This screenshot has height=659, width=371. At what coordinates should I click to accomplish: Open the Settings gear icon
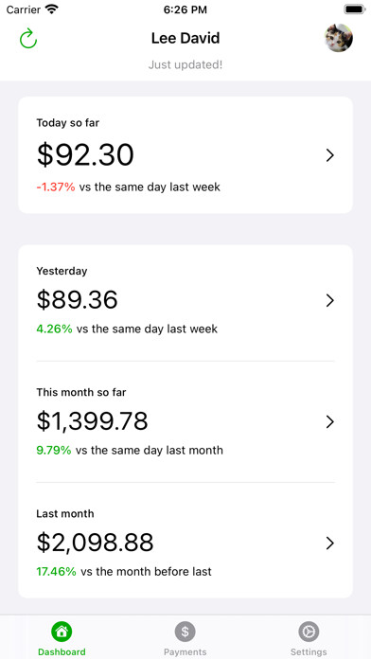309,632
